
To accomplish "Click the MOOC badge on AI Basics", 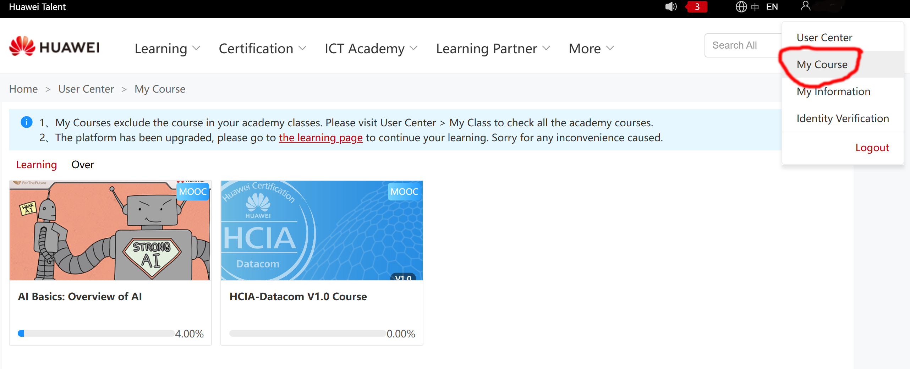I will click(x=193, y=192).
